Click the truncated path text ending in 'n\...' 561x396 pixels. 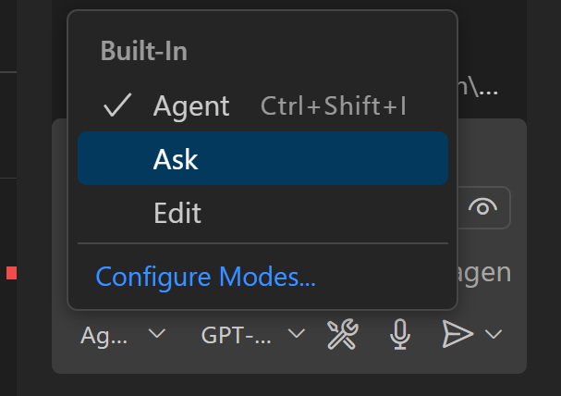pyautogui.click(x=478, y=87)
